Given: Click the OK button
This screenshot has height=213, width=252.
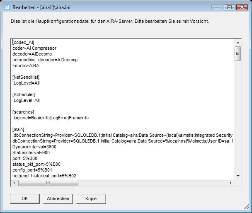Looking at the screenshot, I should pyautogui.click(x=25, y=199).
